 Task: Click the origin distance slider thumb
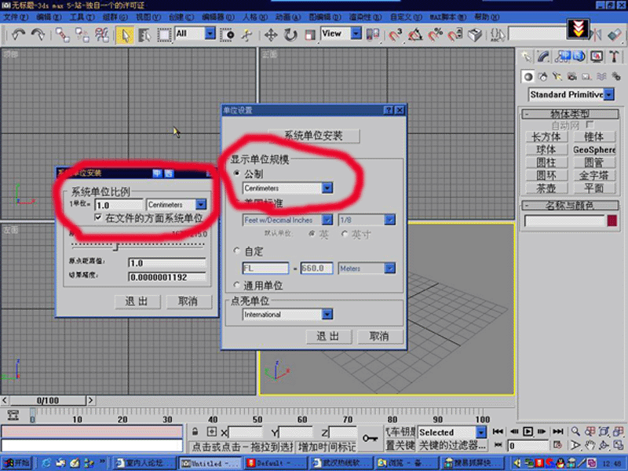[x=115, y=246]
